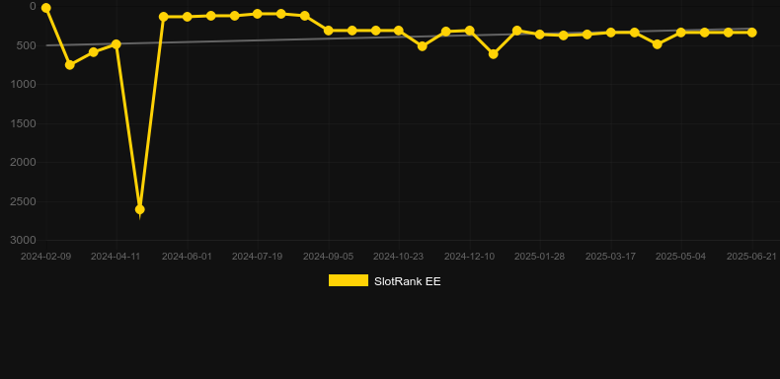Select the data point above 2025-01-28

pos(540,35)
